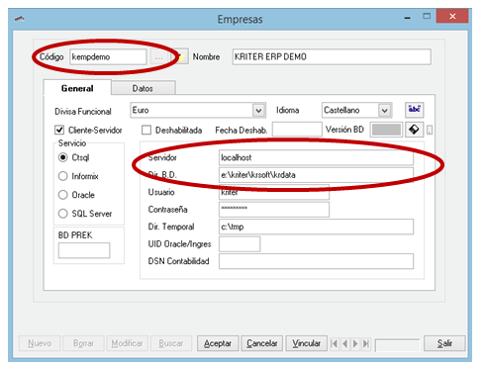Click the Cancelar button
Viewport: 484px width, 368px height.
(x=262, y=343)
